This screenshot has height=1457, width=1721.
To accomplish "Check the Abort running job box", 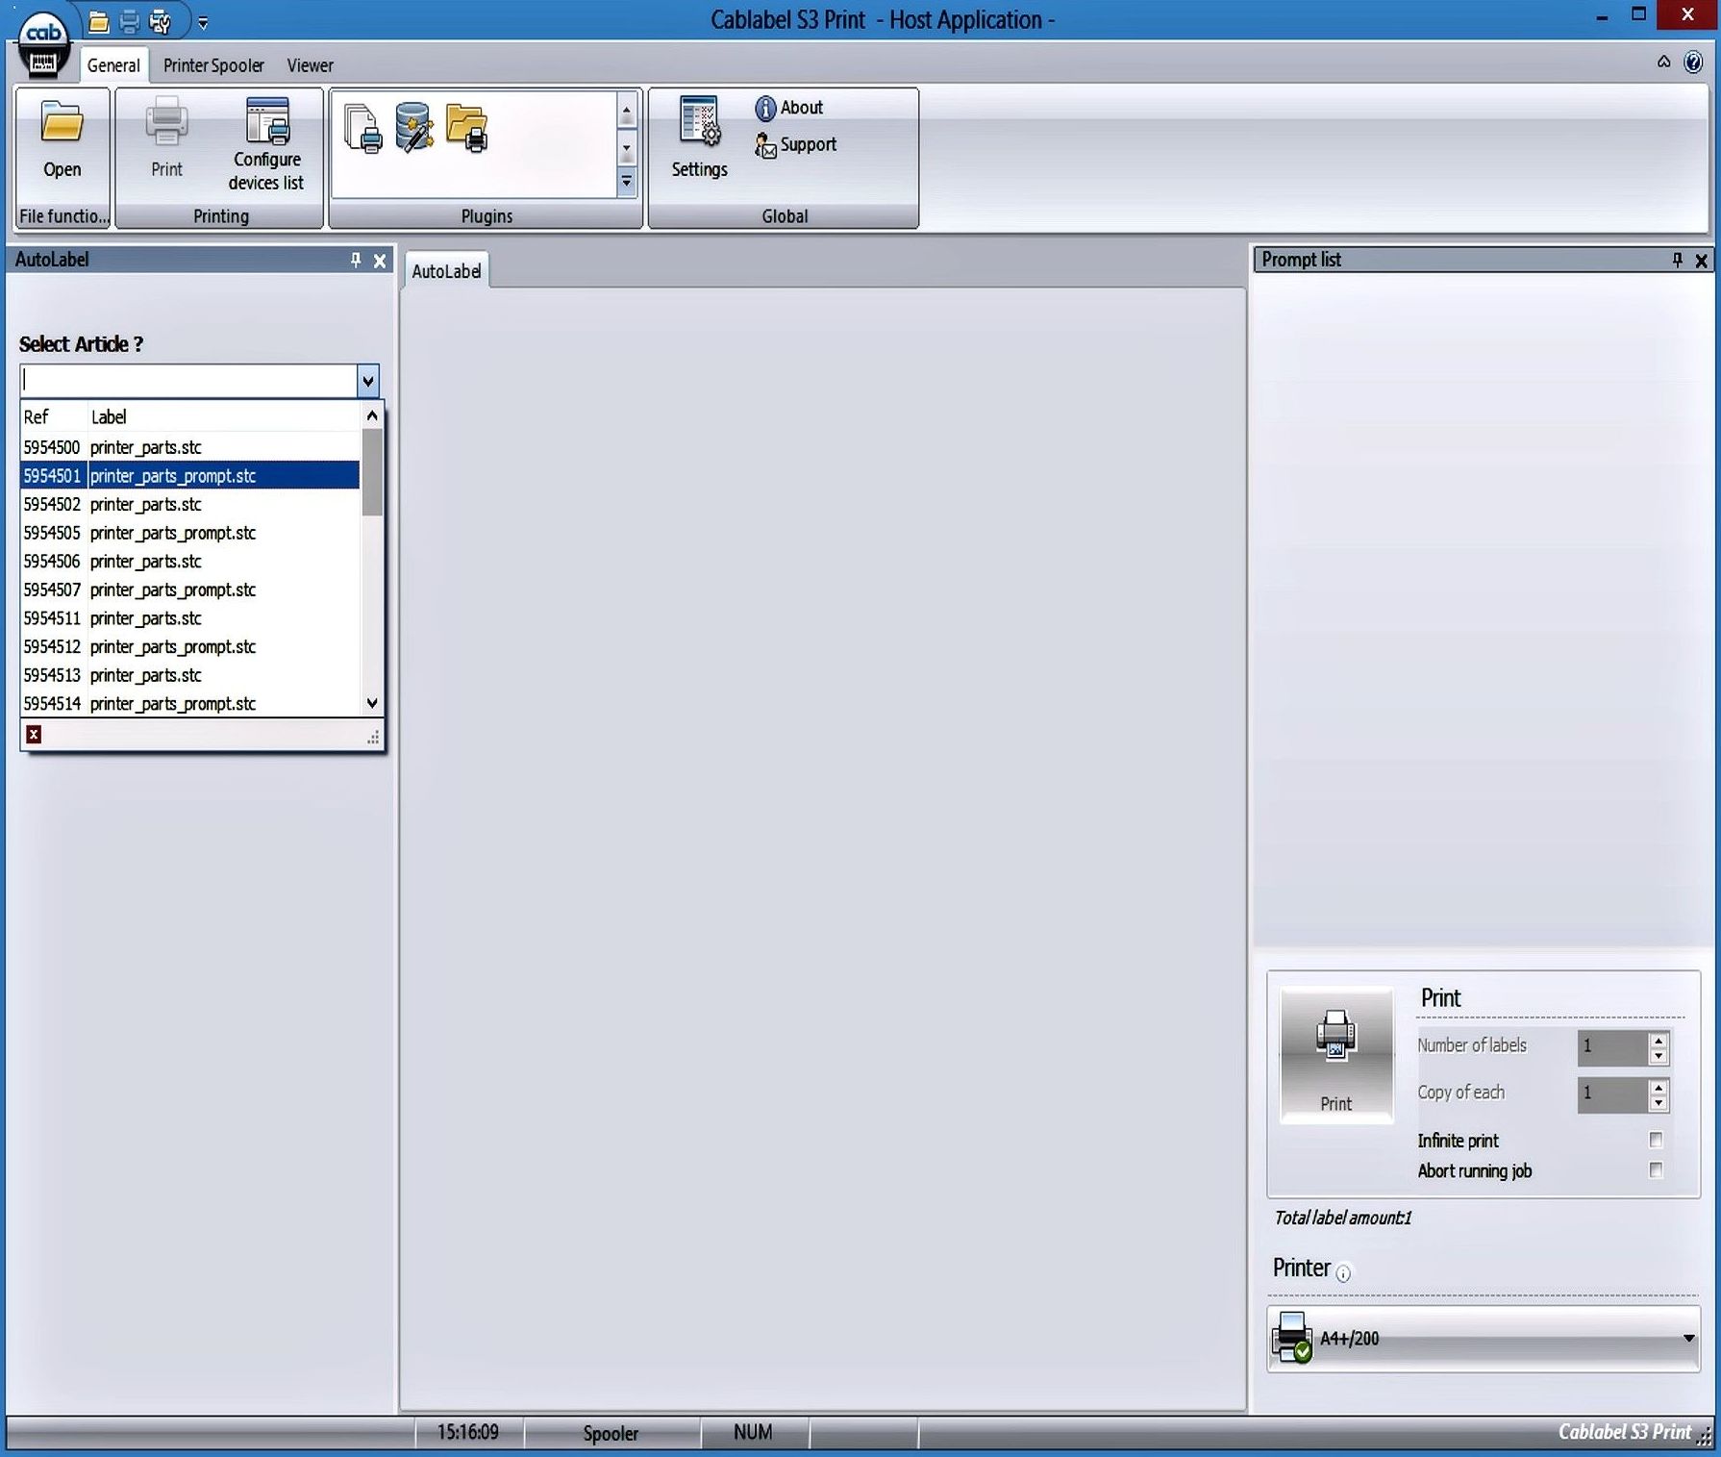I will click(1656, 1170).
